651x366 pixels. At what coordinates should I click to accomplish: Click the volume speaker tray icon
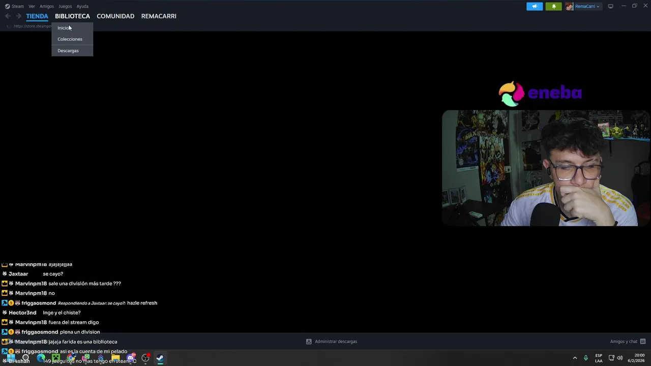[619, 358]
